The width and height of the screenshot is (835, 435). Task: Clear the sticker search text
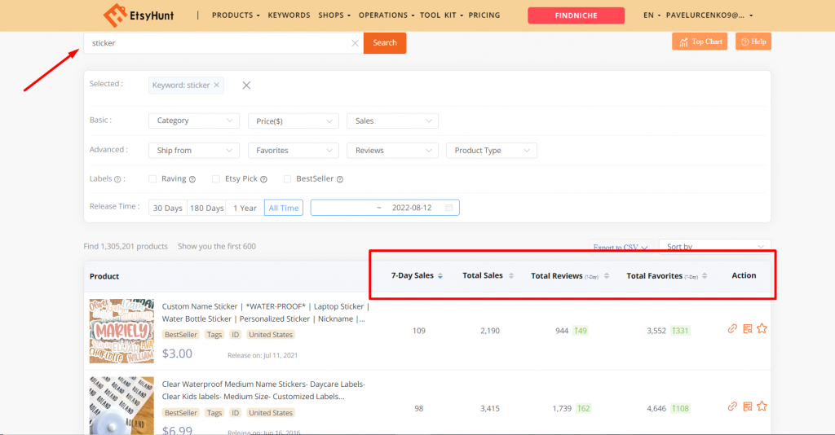point(355,43)
